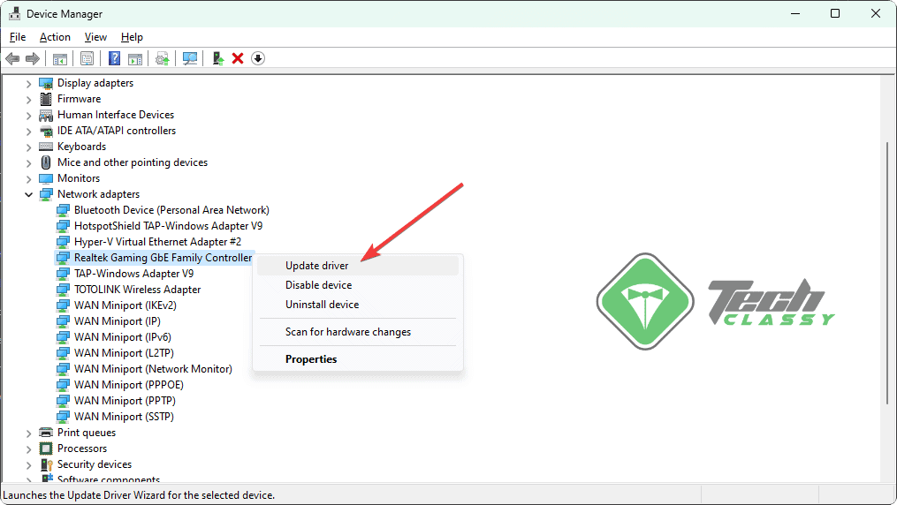The width and height of the screenshot is (897, 505).
Task: Select HotspotShield TAP-Windows Adapter V9
Action: 168,226
